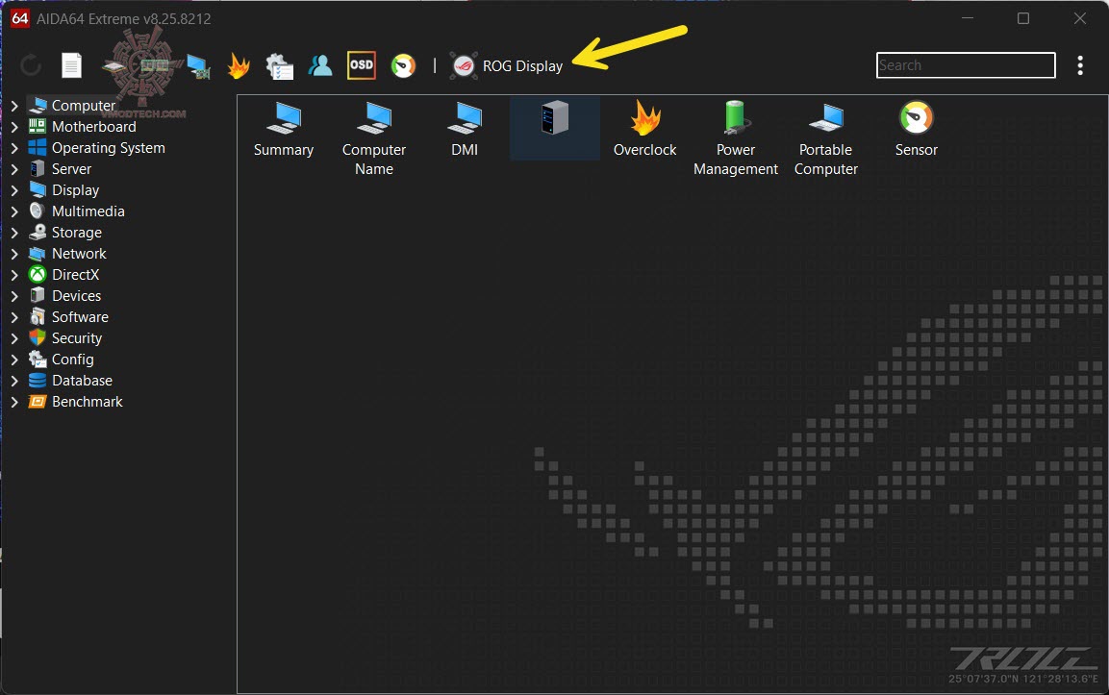Open the Portable Computer laptop icon
The image size is (1109, 695).
point(826,138)
